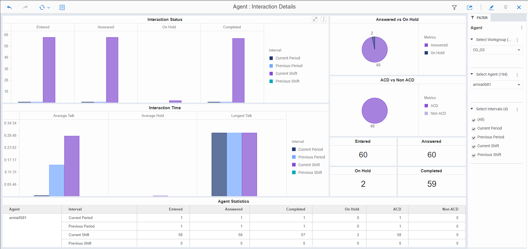This screenshot has height=249, width=528.
Task: Open the report list icon
Action: tap(62, 7)
